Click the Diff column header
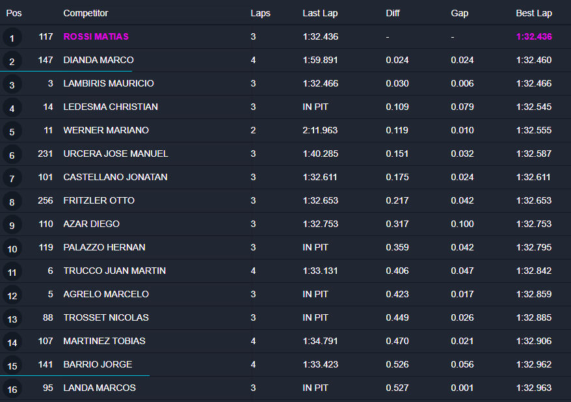This screenshot has width=571, height=402. click(x=393, y=13)
